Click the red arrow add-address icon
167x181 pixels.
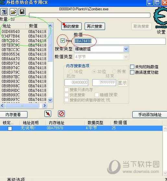[48, 114]
